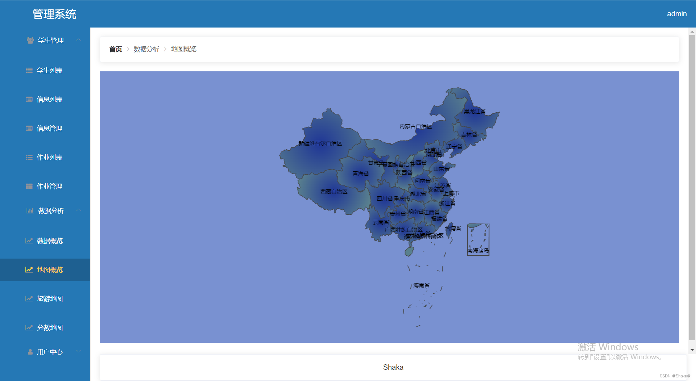The image size is (696, 381).
Task: Click the 信息列表 card icon
Action: point(29,99)
